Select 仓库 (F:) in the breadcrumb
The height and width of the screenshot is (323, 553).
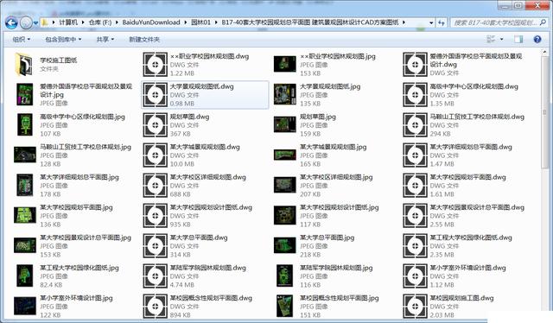click(100, 22)
